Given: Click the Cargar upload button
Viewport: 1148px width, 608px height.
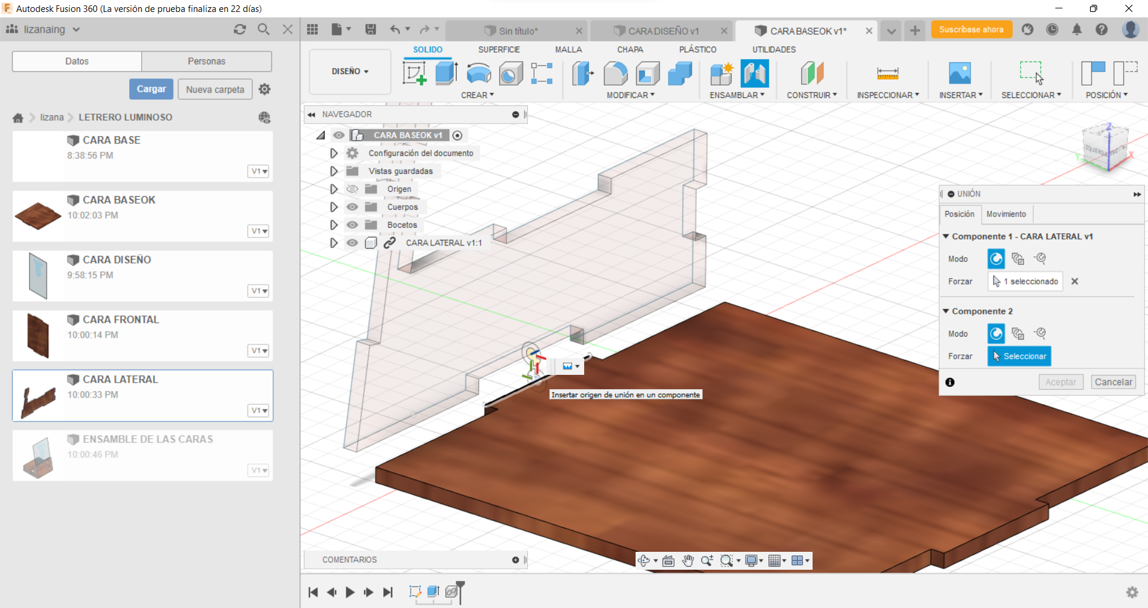Looking at the screenshot, I should 151,89.
